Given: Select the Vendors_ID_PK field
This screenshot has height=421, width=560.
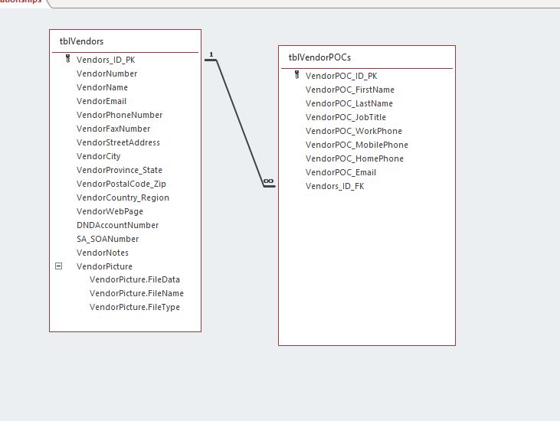Looking at the screenshot, I should [106, 60].
